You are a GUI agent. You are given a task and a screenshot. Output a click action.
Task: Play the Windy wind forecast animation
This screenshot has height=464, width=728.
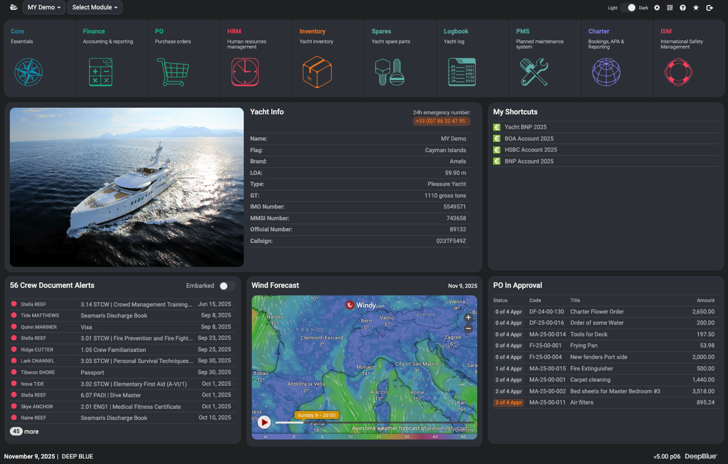point(264,422)
